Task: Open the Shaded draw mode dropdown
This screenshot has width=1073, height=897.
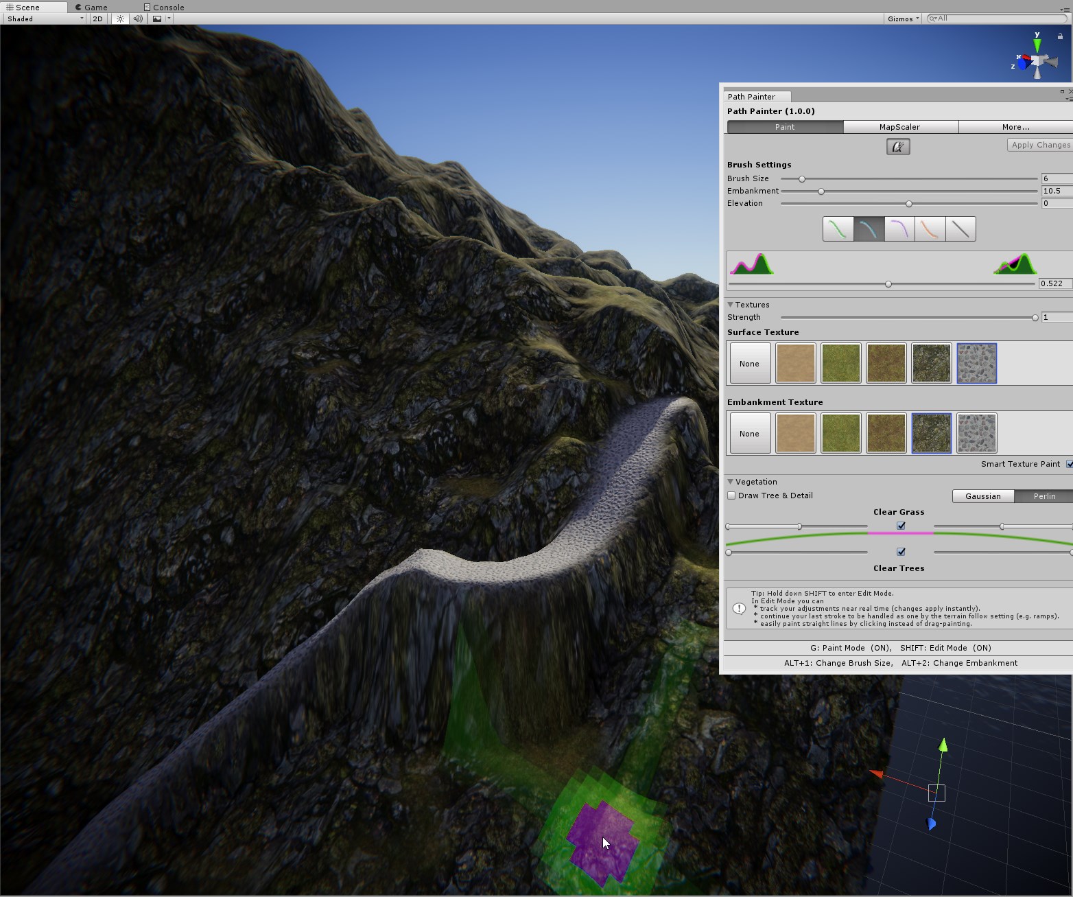Action: pyautogui.click(x=43, y=19)
